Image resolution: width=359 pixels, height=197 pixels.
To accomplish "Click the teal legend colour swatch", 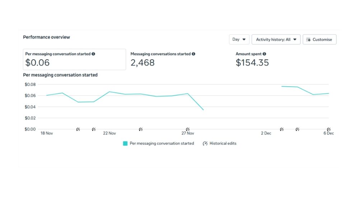I will click(x=125, y=143).
